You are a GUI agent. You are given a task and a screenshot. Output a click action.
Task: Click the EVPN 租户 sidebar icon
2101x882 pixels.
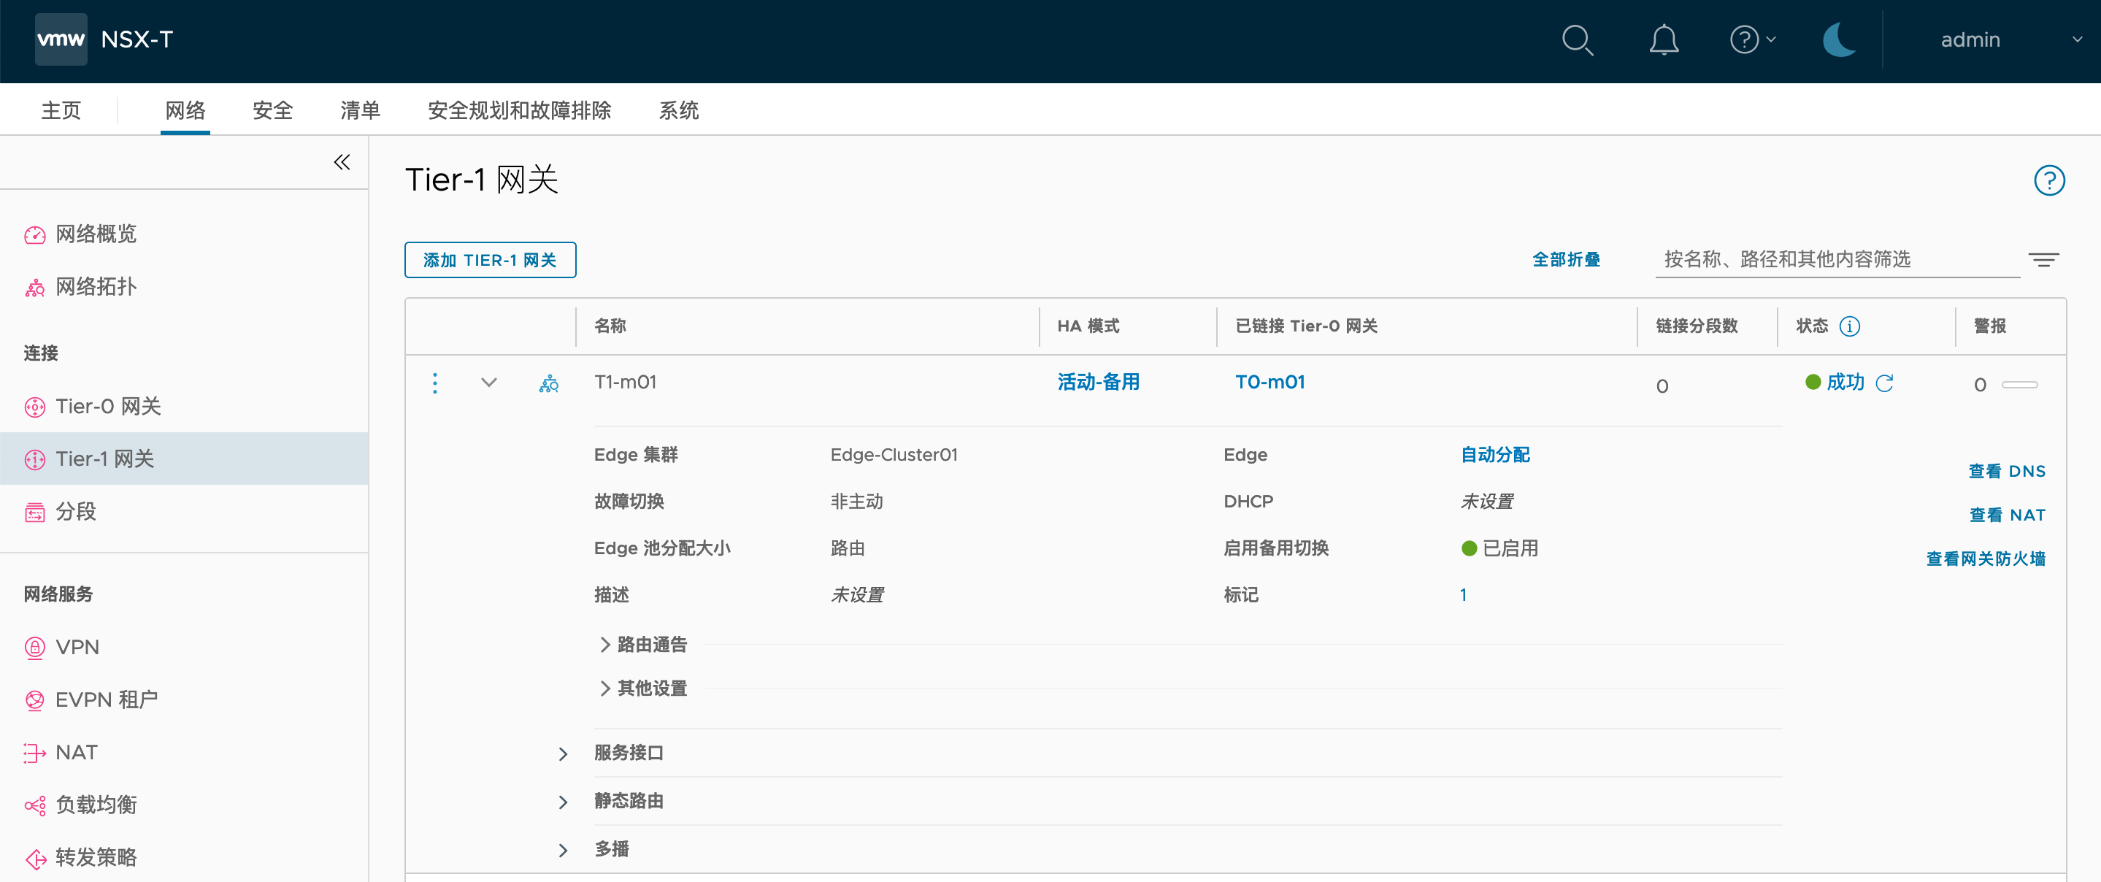tap(35, 700)
